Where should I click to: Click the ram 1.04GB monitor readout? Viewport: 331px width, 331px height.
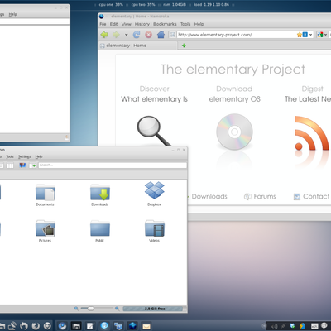175,5
